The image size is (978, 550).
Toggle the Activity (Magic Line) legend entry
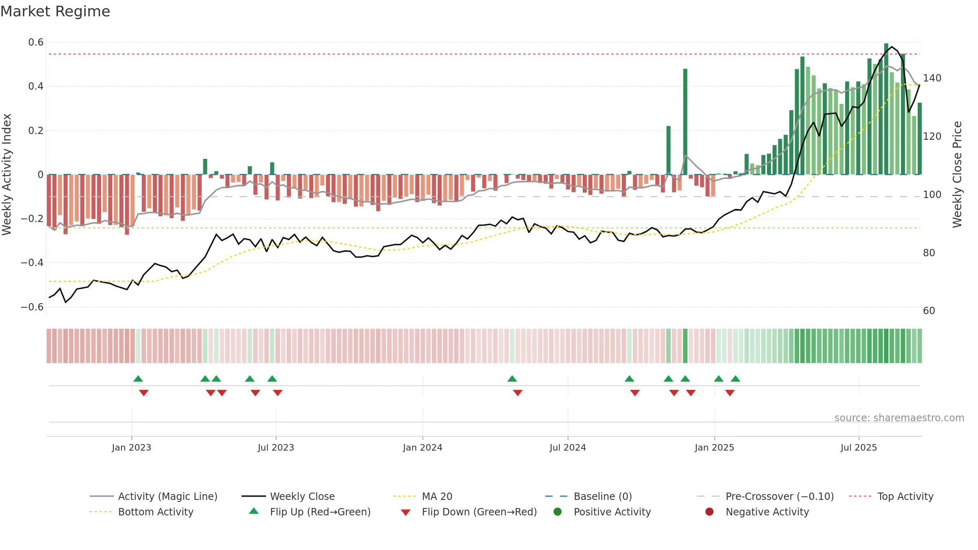point(154,496)
